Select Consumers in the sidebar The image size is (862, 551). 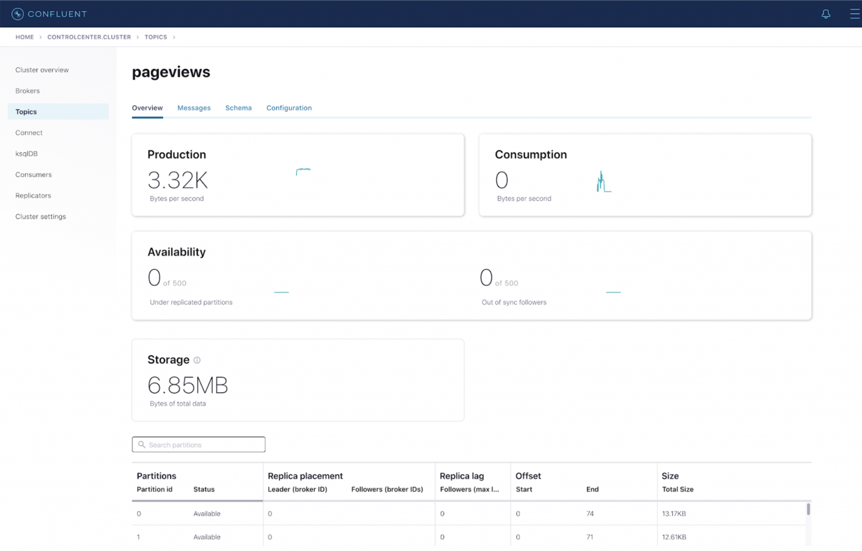[34, 175]
